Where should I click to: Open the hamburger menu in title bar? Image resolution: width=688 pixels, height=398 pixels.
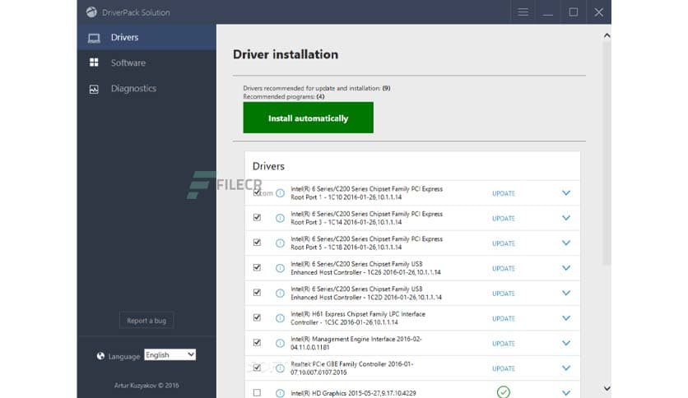point(523,12)
